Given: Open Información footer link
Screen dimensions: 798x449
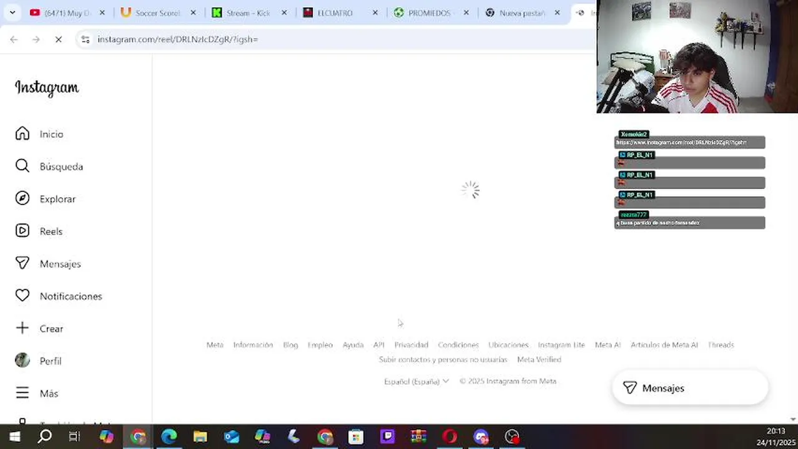Looking at the screenshot, I should point(253,345).
